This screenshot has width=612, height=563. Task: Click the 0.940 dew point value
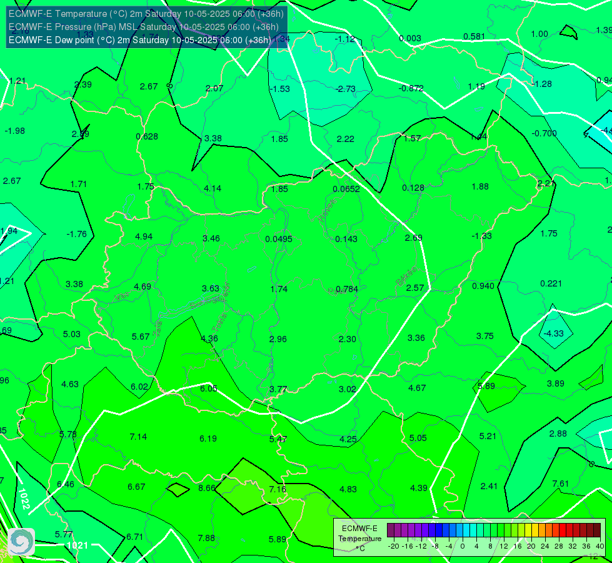(483, 286)
